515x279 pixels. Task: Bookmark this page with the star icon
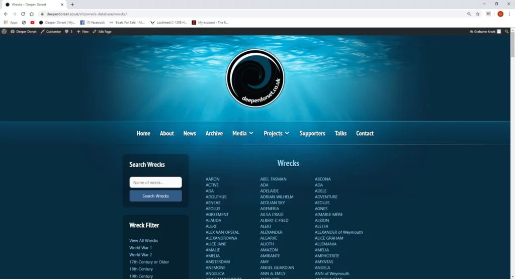(x=478, y=14)
